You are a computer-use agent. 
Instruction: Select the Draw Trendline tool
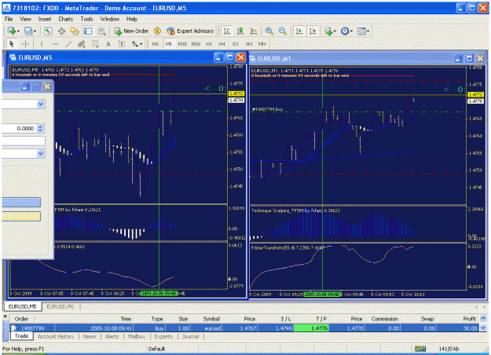[x=68, y=44]
